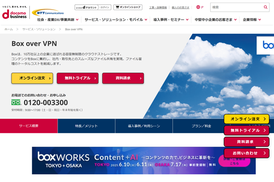
Task: Click the green free-dial phone icon
Action: click(16, 102)
